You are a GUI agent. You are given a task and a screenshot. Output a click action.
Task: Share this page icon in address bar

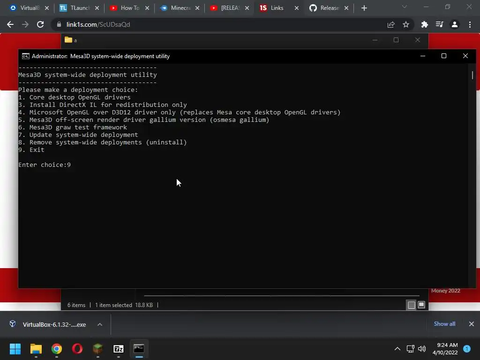391,24
